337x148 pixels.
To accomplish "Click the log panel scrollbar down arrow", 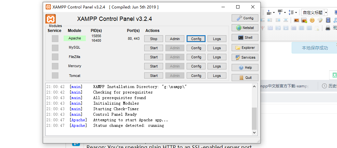I will click(254, 133).
